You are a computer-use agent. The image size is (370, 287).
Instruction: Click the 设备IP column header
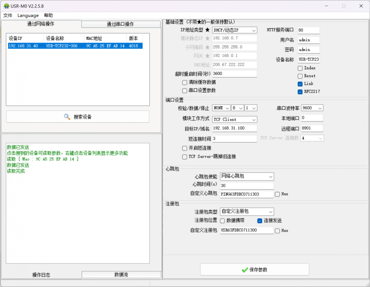tap(25, 38)
